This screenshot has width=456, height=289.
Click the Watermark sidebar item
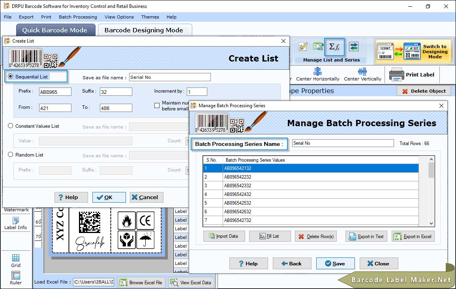pos(16,210)
